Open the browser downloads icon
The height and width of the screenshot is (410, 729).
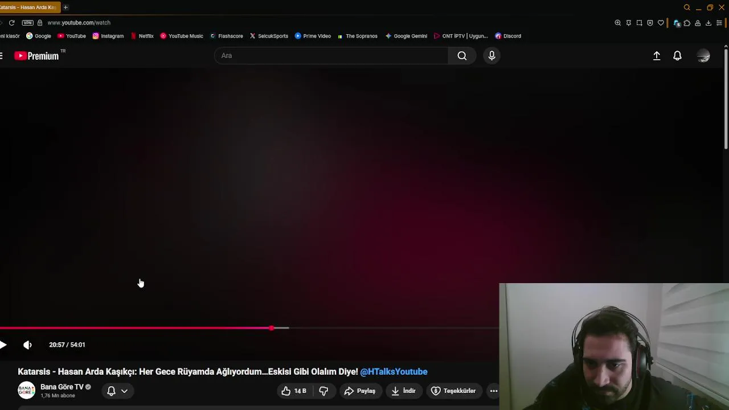pos(708,23)
